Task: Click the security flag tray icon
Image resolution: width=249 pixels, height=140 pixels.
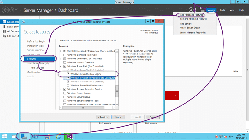Action: [x=216, y=136]
